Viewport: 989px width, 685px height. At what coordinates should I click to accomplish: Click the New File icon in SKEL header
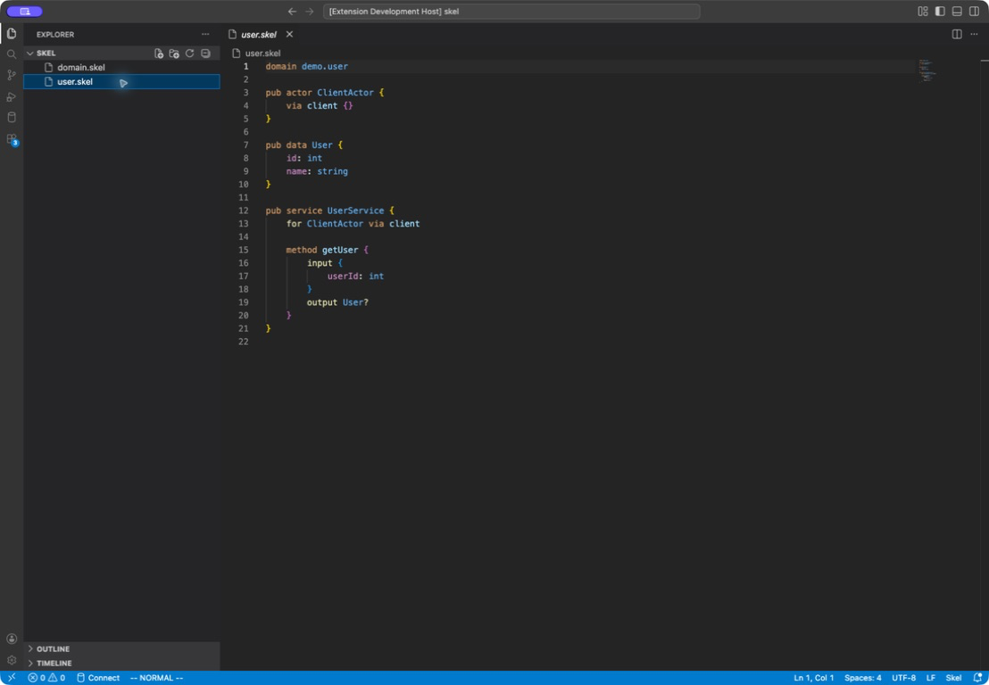[x=159, y=54]
